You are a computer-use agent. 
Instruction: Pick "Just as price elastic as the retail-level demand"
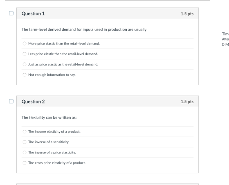[25, 64]
